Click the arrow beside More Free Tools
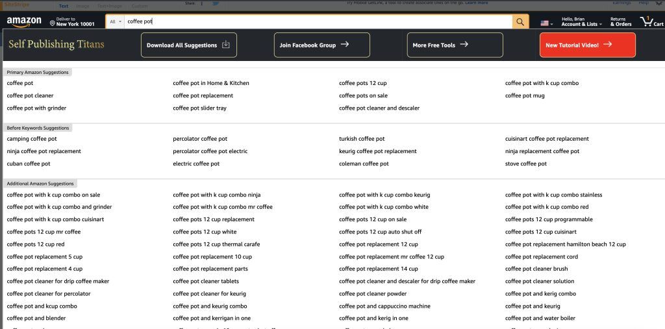This screenshot has width=665, height=329. point(464,44)
